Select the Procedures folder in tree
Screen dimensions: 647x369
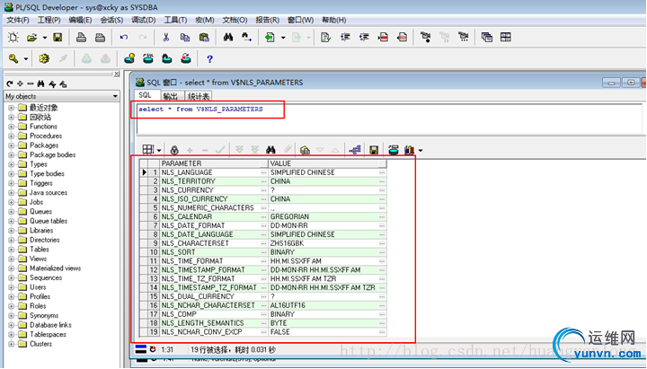45,136
